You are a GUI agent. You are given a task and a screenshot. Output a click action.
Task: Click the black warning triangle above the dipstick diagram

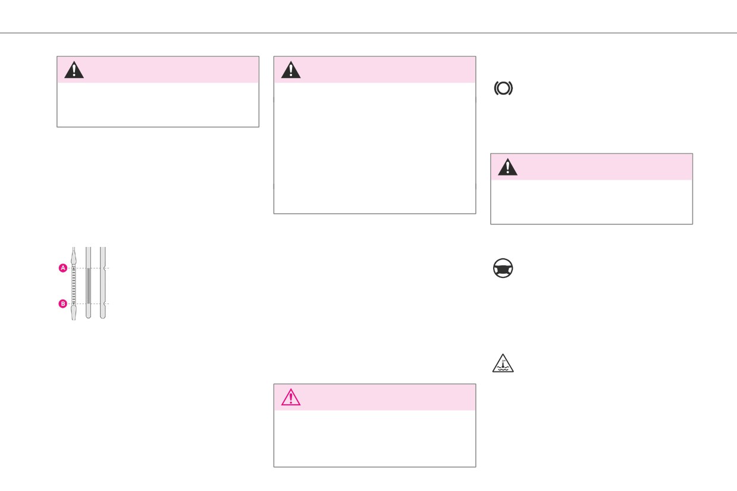pos(74,70)
